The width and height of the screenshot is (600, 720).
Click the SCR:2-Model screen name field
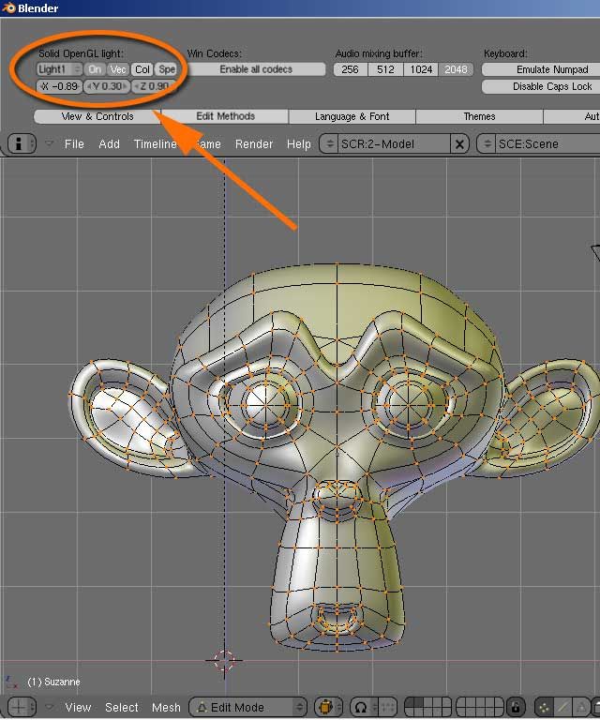pyautogui.click(x=394, y=144)
